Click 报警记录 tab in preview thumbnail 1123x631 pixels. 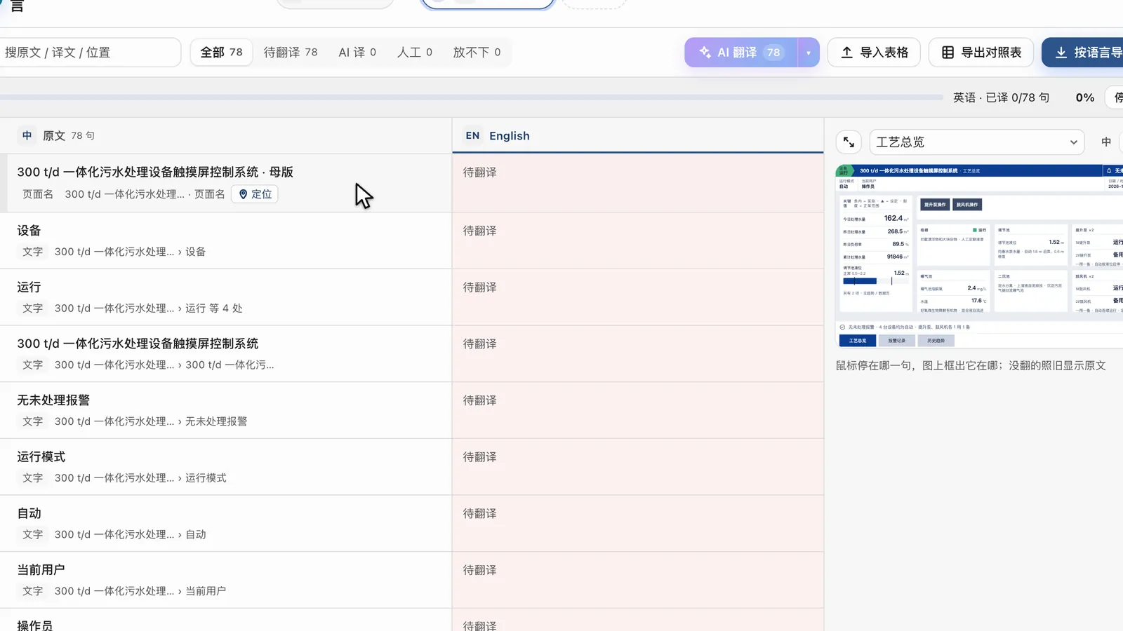point(896,341)
